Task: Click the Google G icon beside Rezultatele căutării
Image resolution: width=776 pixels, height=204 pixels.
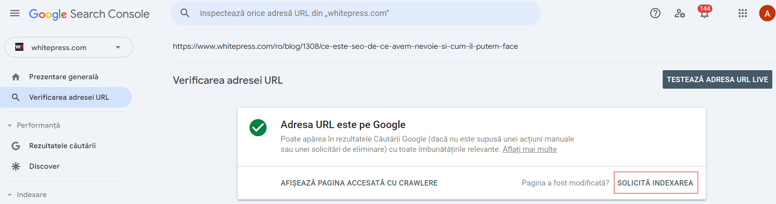Action: pos(16,146)
